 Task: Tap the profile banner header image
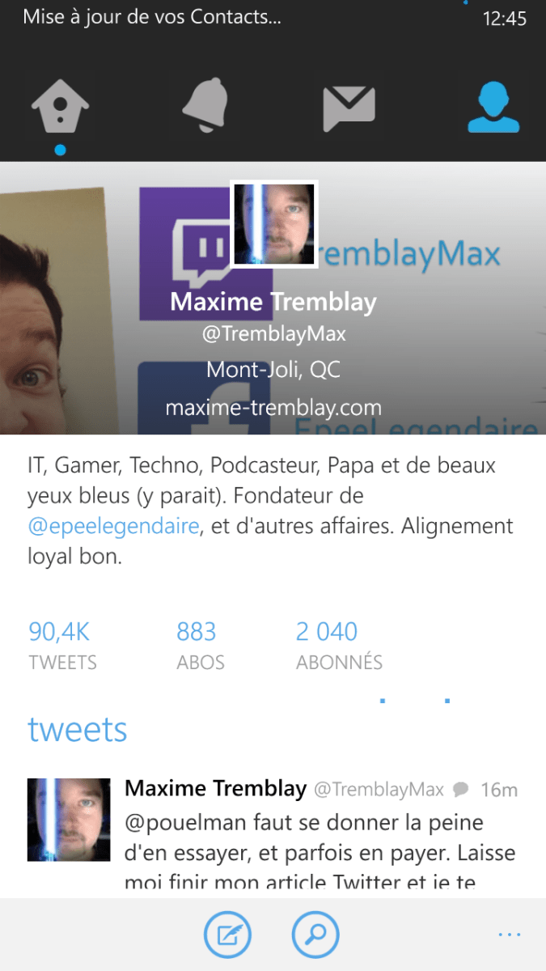pos(273,298)
